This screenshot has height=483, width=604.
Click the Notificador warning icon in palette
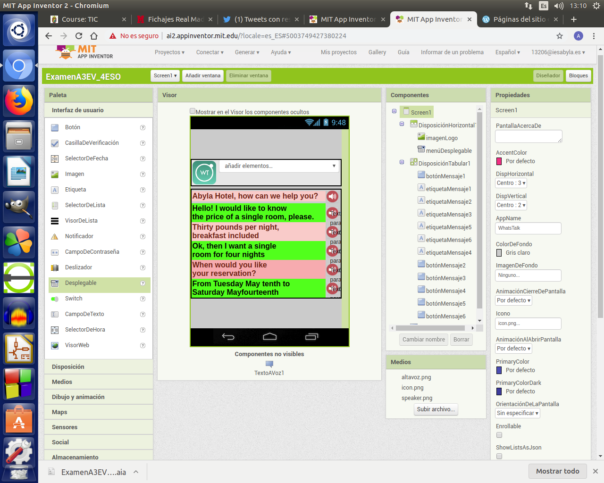coord(55,237)
